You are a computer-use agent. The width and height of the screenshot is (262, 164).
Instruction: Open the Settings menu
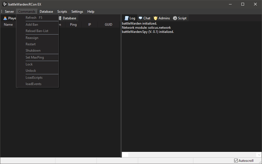coord(77,12)
